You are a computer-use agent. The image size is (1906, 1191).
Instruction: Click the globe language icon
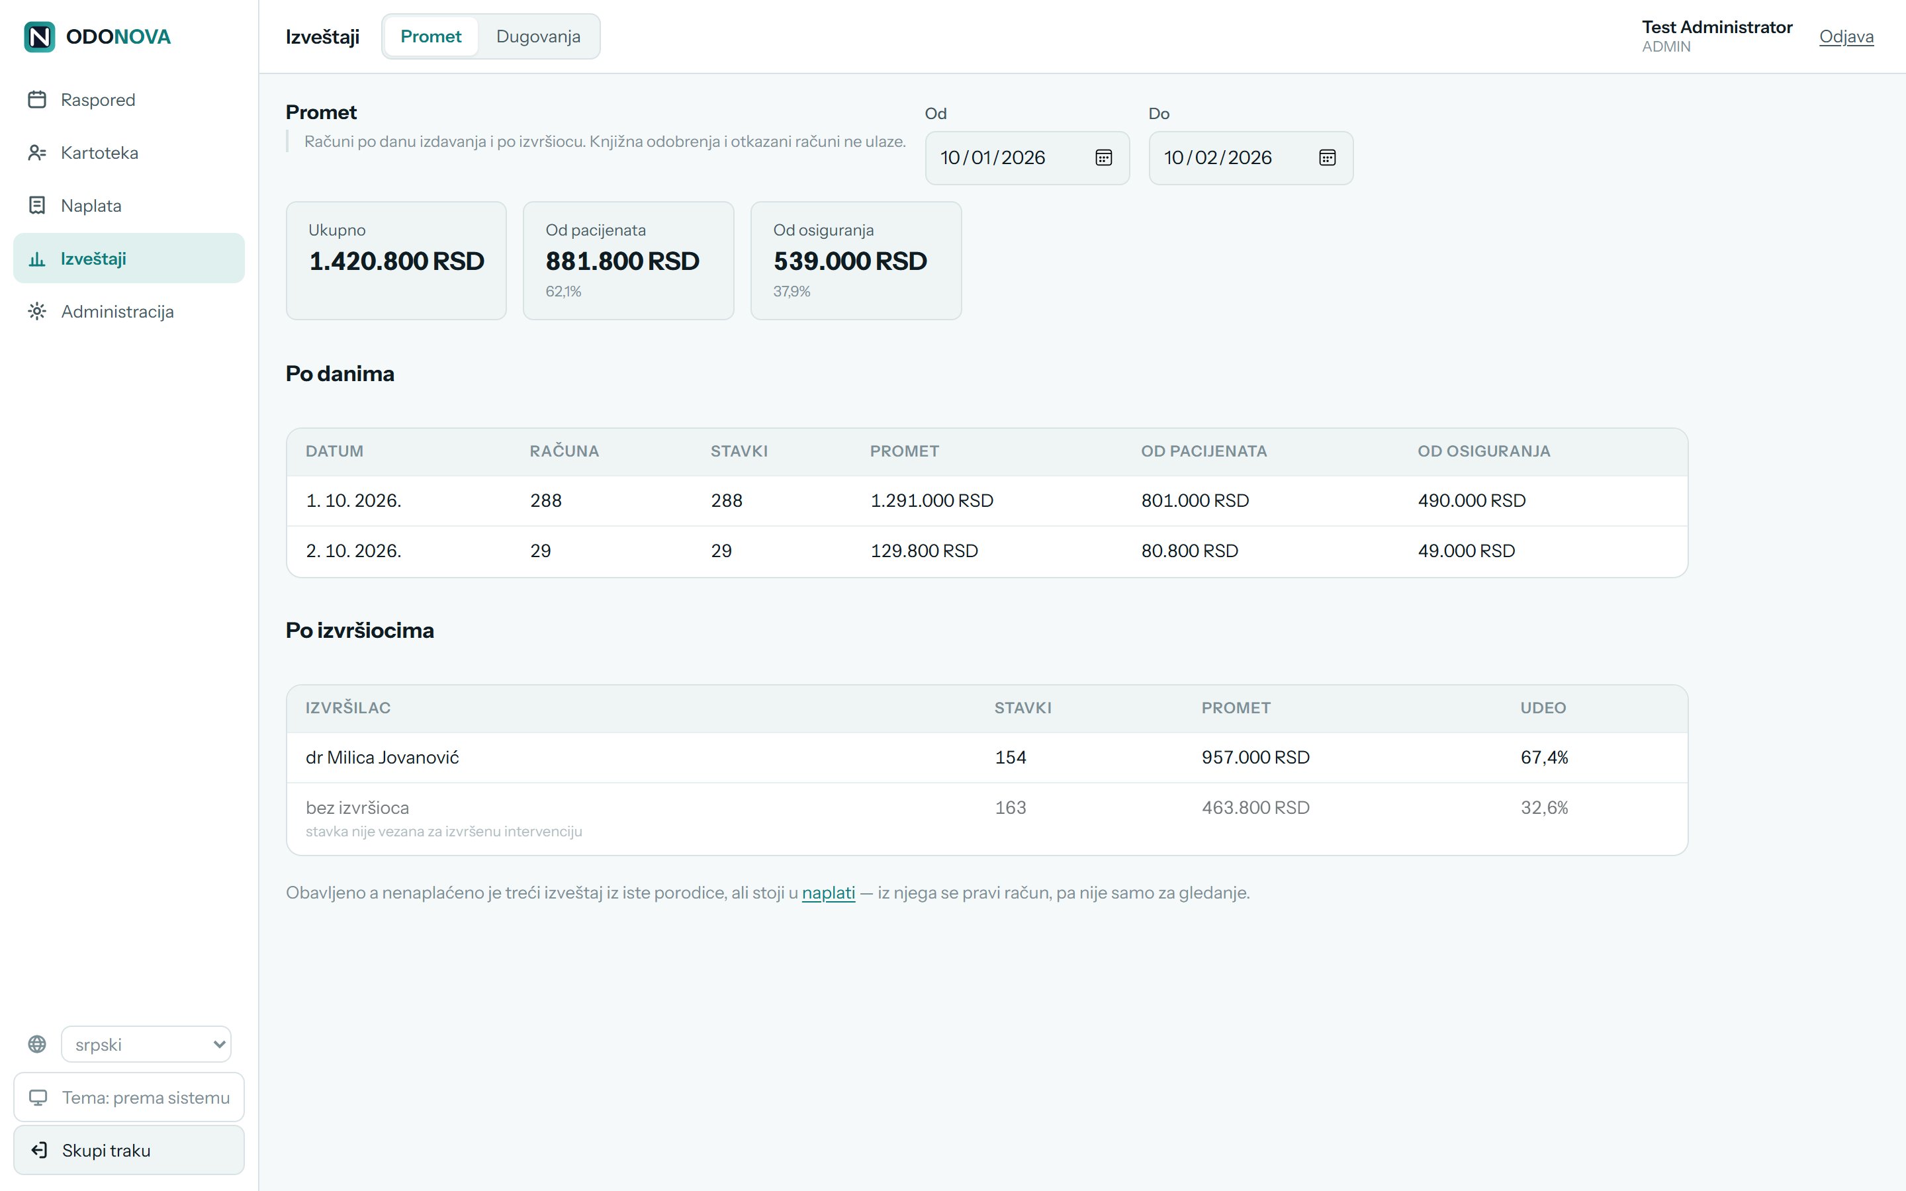coord(37,1043)
